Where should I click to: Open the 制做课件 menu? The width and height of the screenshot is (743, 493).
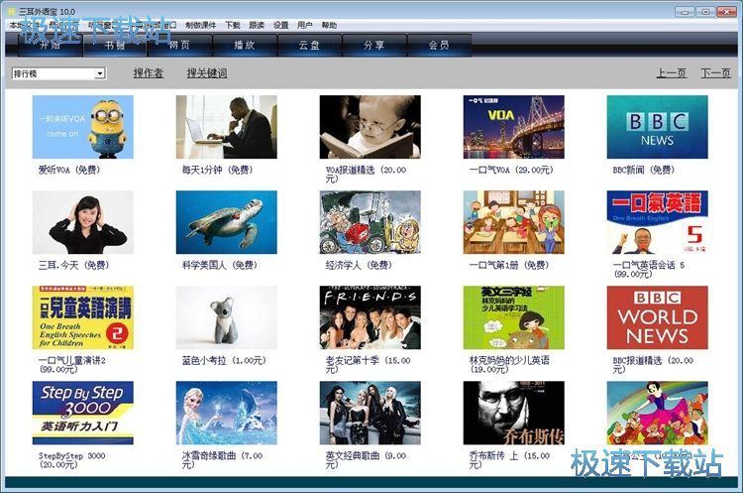[x=200, y=25]
